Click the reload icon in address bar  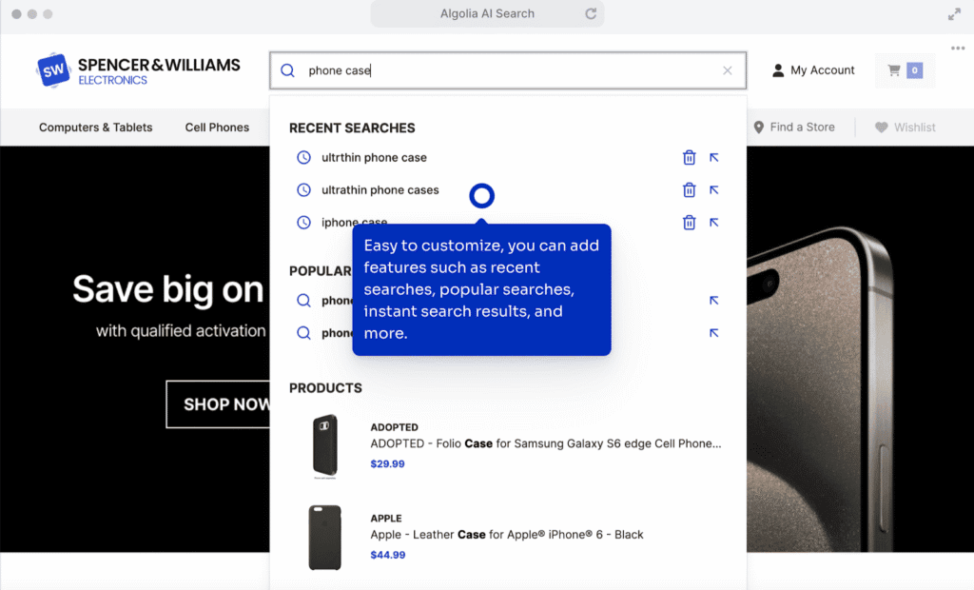591,14
